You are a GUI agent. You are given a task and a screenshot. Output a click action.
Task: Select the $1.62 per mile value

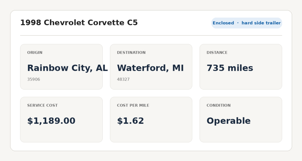[x=130, y=121]
